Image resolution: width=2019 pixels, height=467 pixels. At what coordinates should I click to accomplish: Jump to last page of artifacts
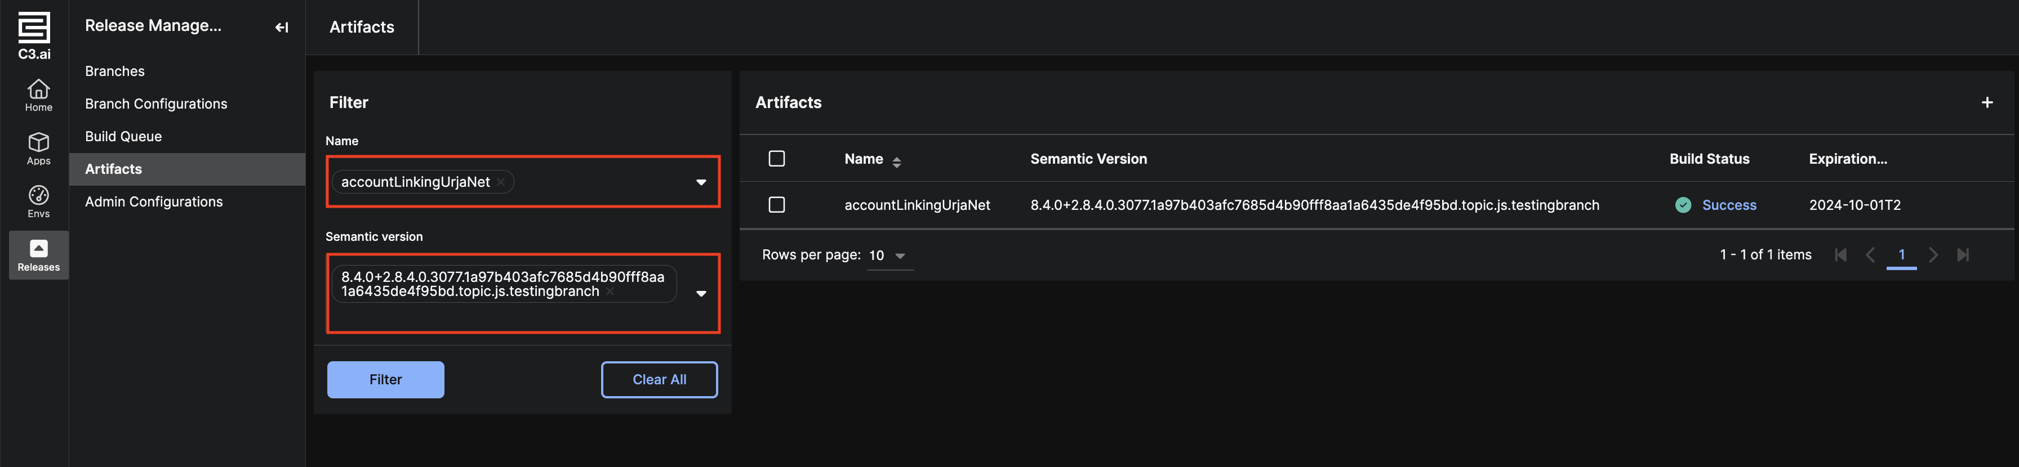click(1963, 255)
